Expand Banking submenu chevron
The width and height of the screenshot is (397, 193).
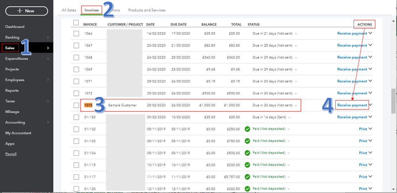(48, 37)
